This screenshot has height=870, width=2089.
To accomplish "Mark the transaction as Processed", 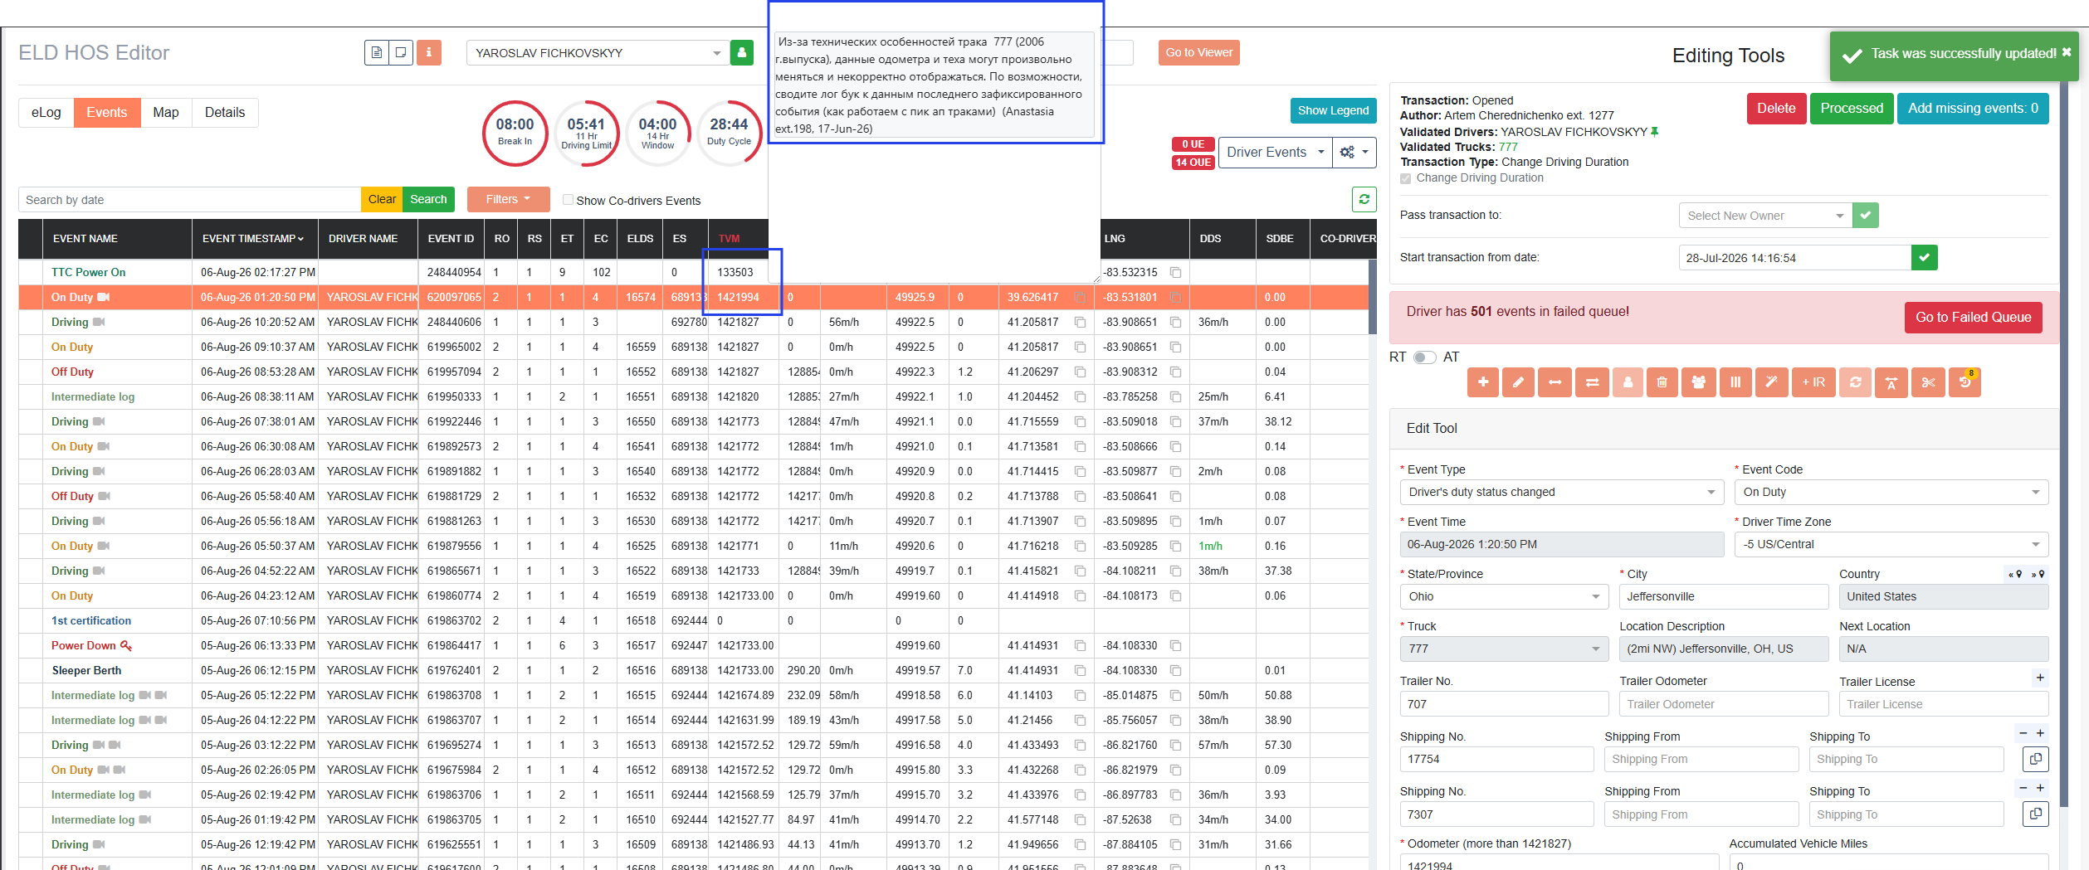I will click(x=1852, y=109).
